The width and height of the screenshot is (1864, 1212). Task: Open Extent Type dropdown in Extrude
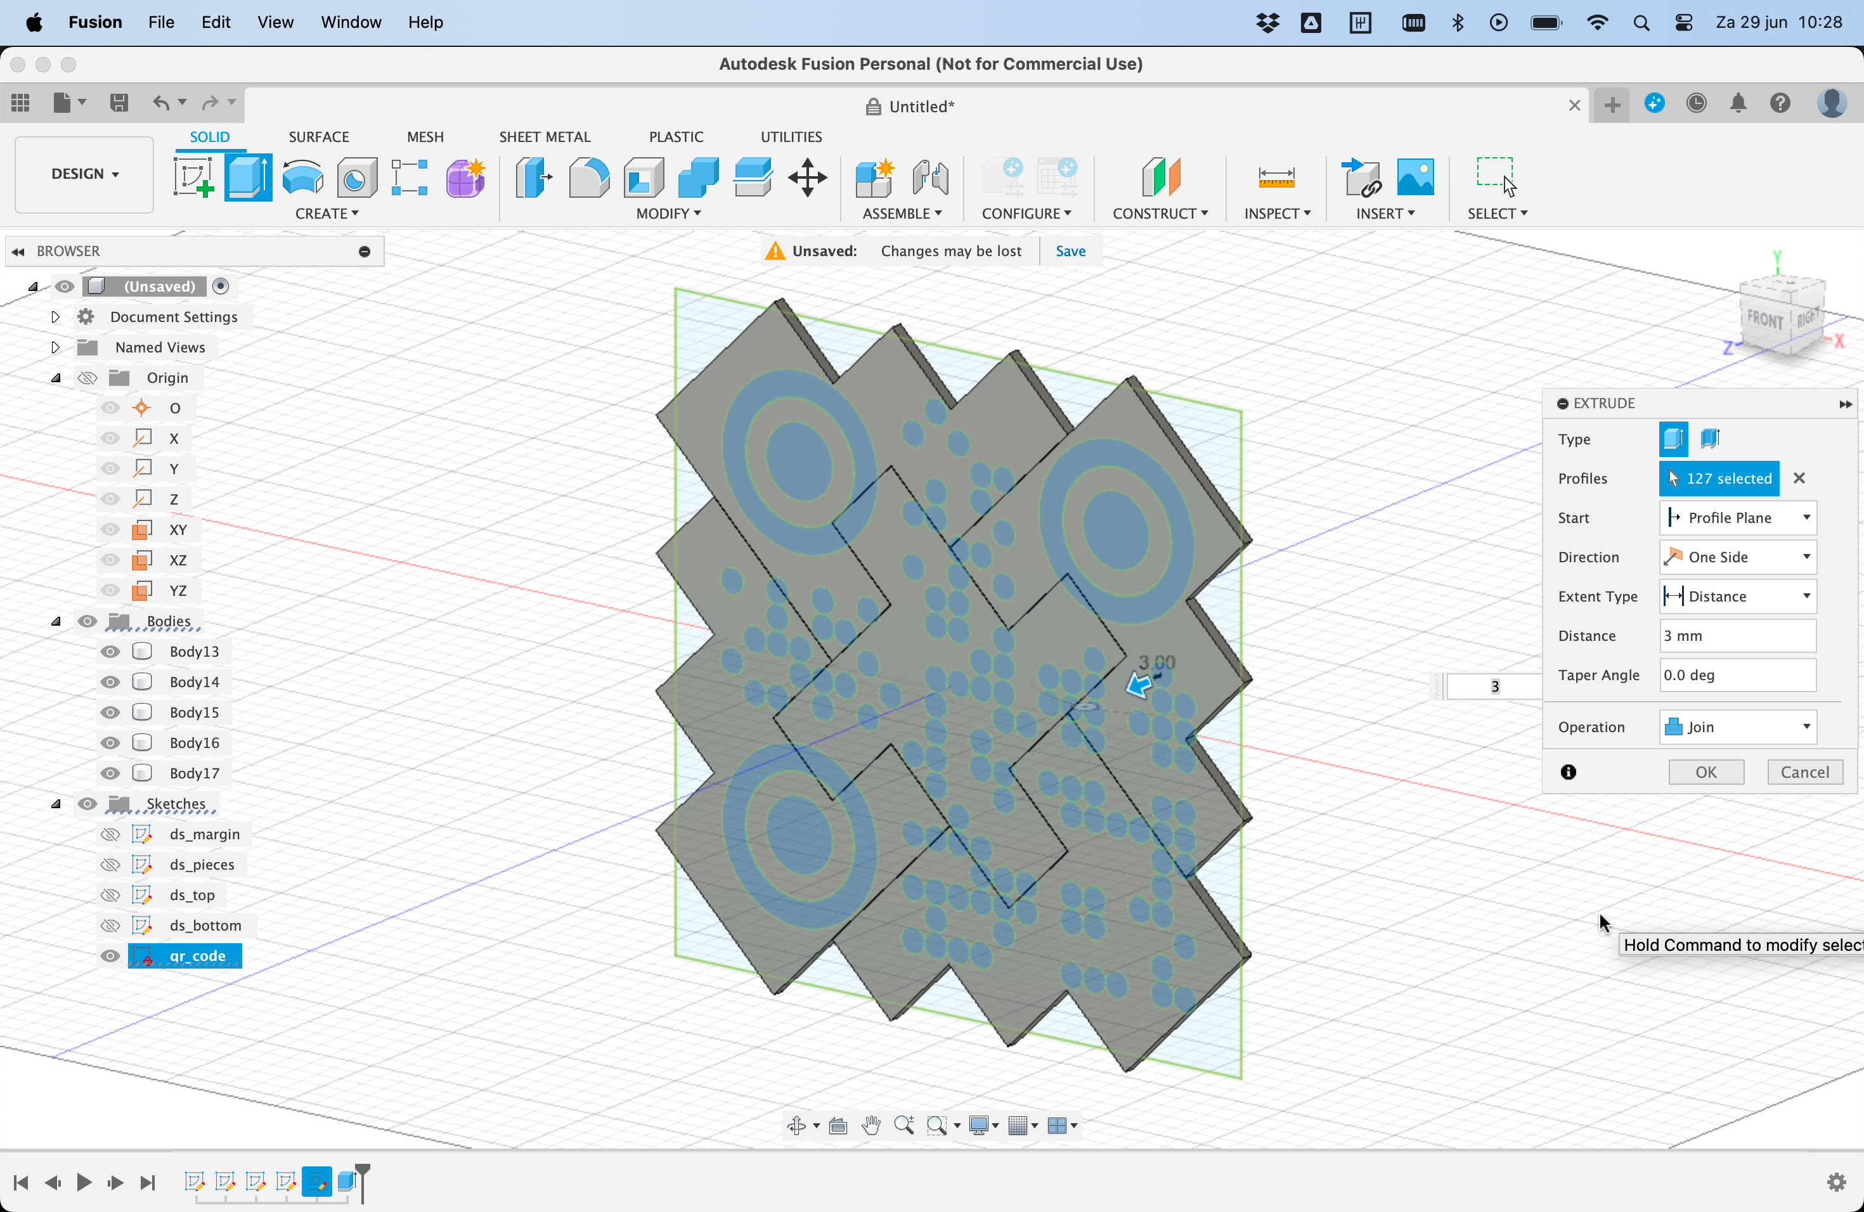coord(1739,595)
